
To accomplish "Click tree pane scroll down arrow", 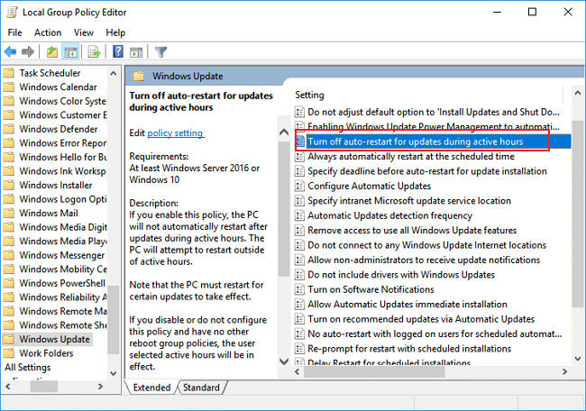I will [x=114, y=373].
